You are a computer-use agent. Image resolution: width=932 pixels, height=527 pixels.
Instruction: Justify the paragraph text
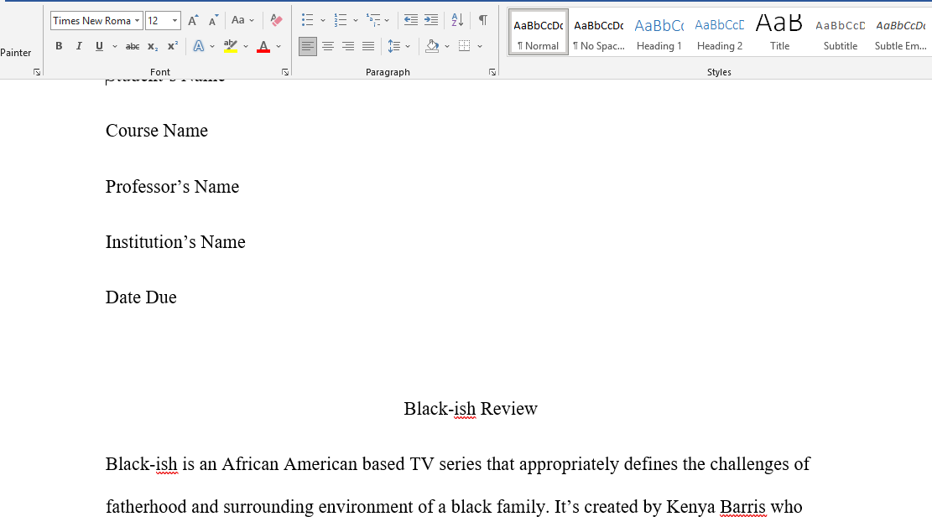click(x=368, y=46)
